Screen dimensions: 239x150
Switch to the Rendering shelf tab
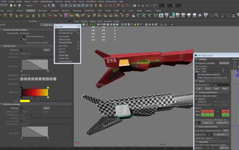click(77, 10)
